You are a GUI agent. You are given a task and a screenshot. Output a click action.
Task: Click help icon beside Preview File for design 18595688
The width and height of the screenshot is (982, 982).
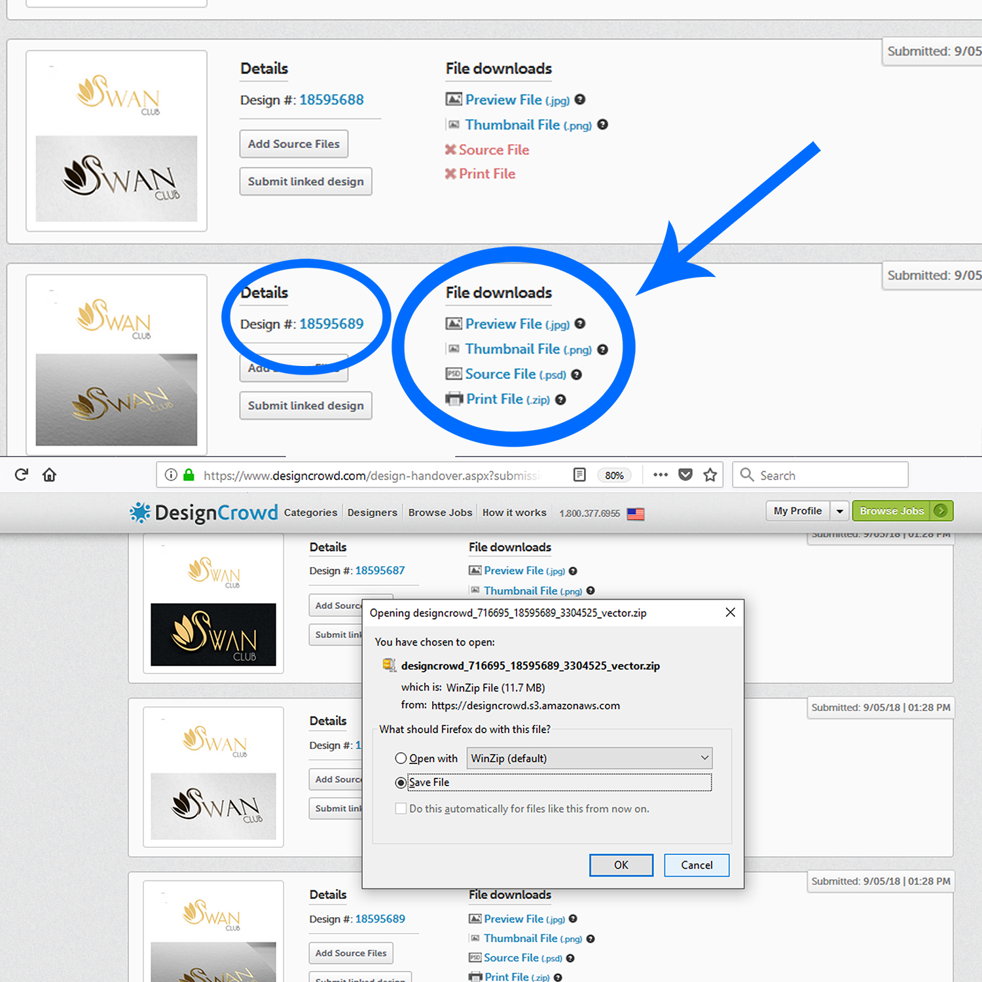580,100
